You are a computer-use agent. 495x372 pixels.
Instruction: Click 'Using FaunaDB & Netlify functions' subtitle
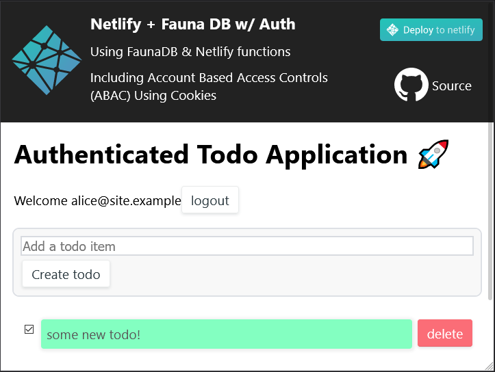click(190, 52)
